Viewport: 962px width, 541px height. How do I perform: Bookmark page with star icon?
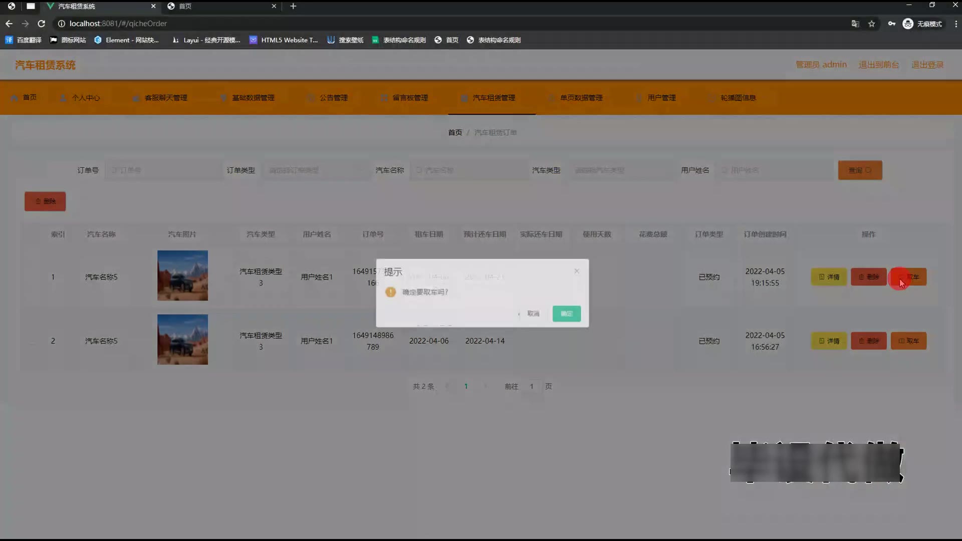pyautogui.click(x=872, y=24)
